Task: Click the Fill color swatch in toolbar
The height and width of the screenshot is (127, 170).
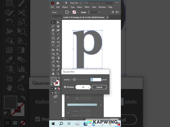Action: [54, 80]
